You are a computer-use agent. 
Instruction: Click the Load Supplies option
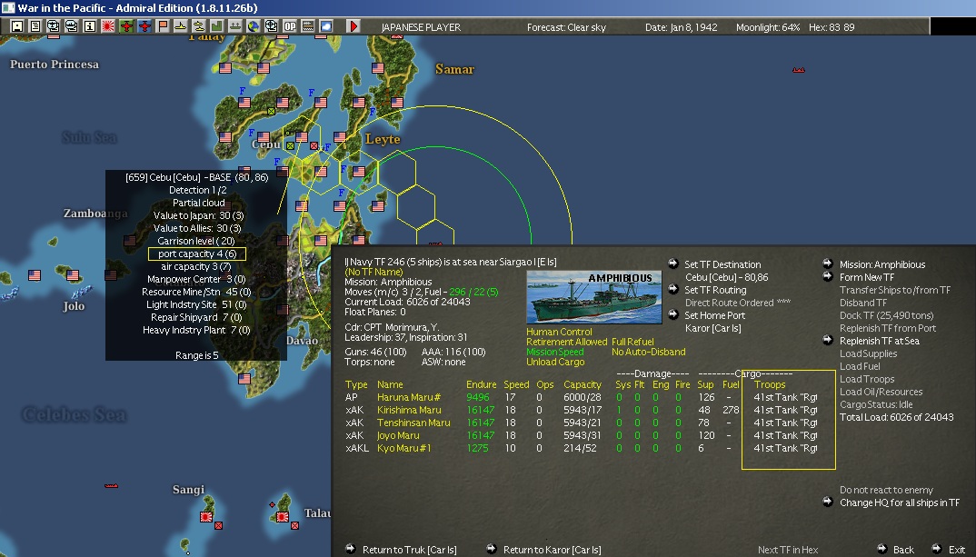[869, 353]
